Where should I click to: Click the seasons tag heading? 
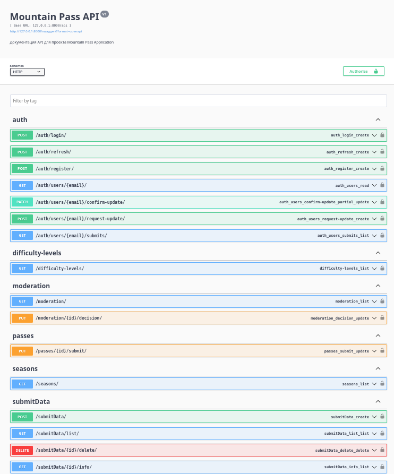(25, 368)
